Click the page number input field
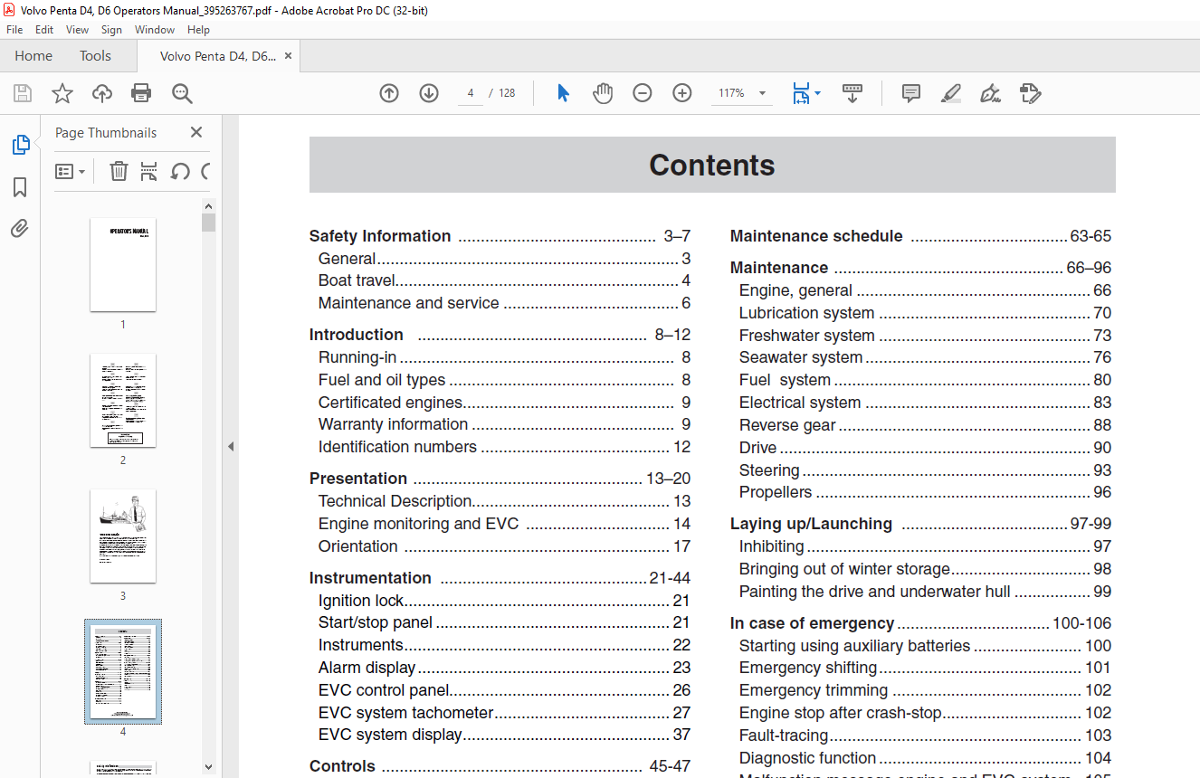 (x=471, y=93)
